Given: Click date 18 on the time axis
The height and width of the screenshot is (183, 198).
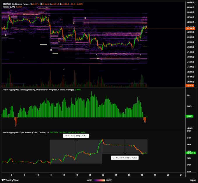Looking at the screenshot, I should pos(142,175).
